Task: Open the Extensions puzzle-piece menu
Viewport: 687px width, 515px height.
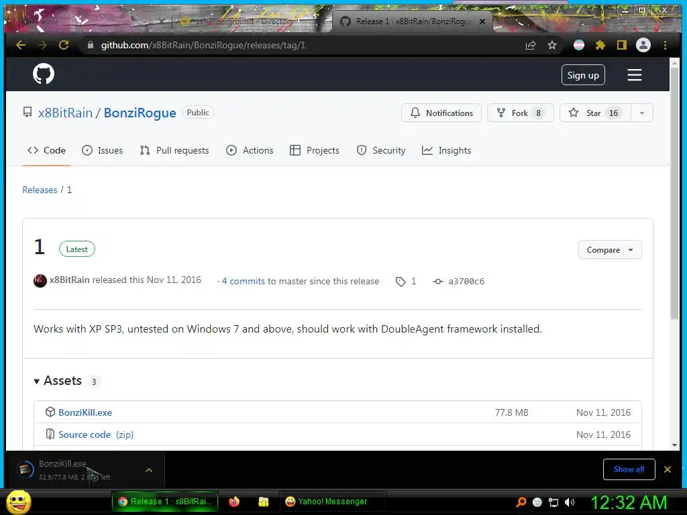Action: tap(600, 45)
